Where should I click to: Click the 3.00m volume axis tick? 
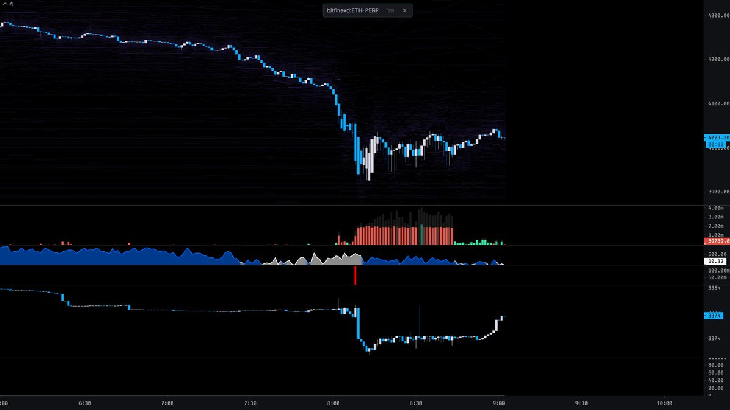tap(715, 217)
